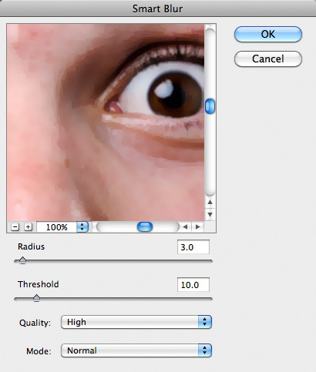Click the Radius slider handle

pyautogui.click(x=22, y=260)
